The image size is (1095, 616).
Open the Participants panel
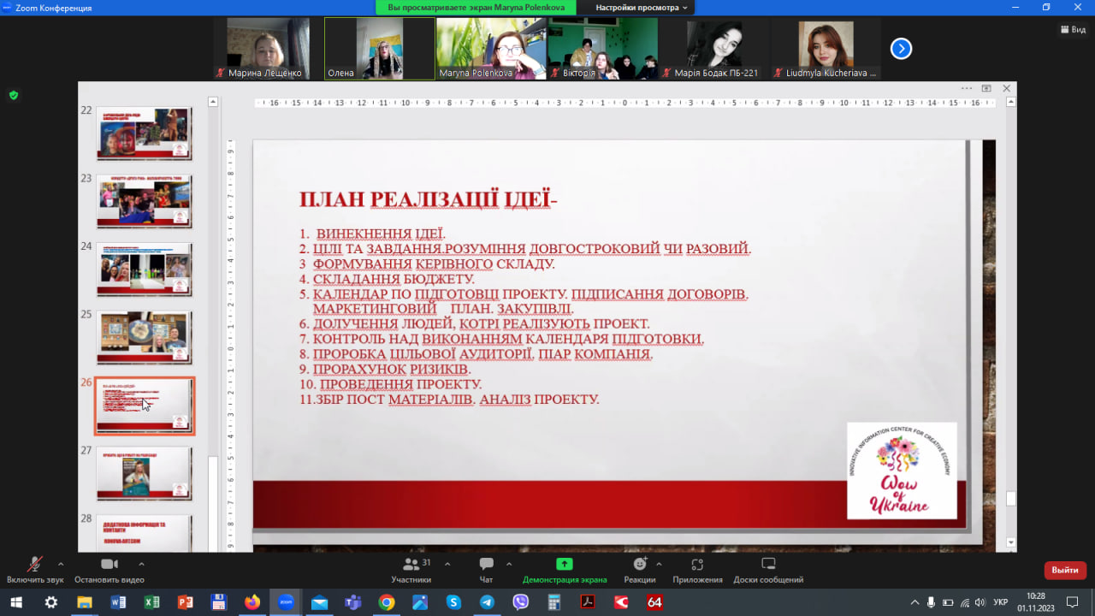tap(411, 570)
